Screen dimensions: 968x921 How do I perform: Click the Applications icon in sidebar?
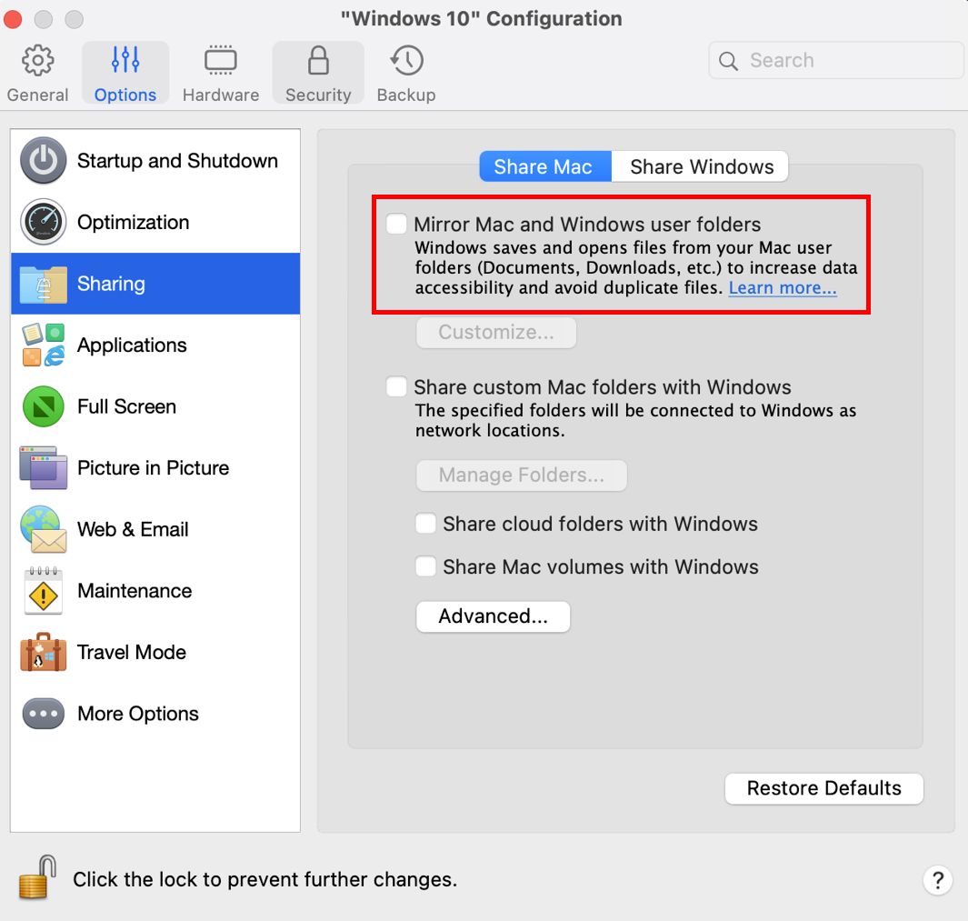point(44,345)
